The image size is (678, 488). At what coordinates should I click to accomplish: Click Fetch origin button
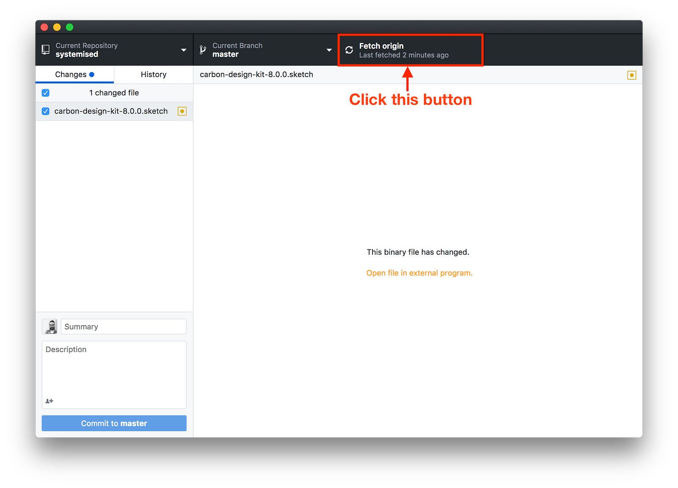click(411, 50)
